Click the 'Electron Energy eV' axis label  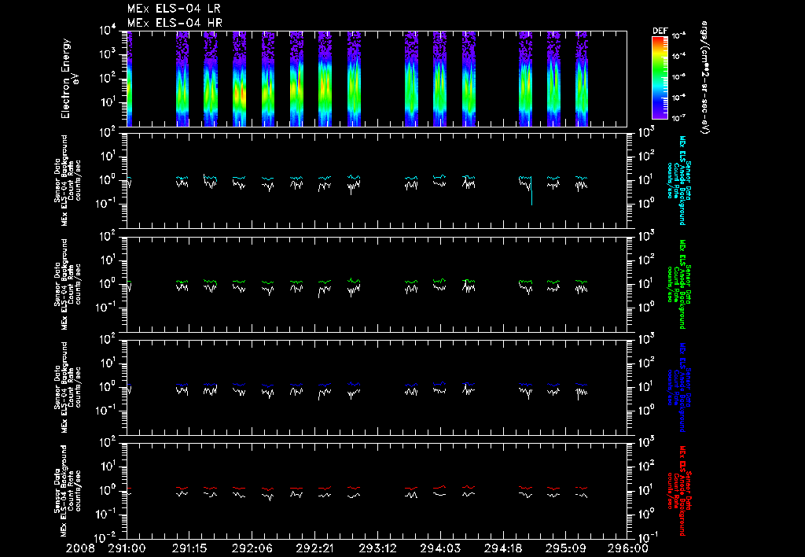[68, 79]
